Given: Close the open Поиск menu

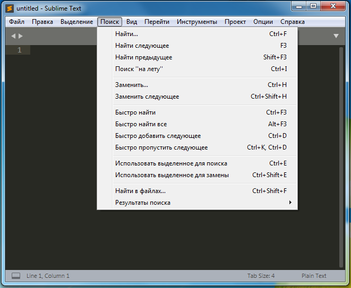Looking at the screenshot, I should point(110,22).
